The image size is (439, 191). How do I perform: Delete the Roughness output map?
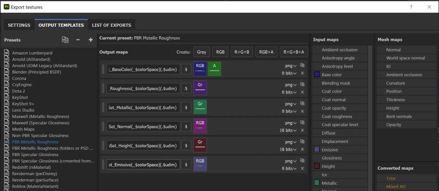(x=302, y=92)
